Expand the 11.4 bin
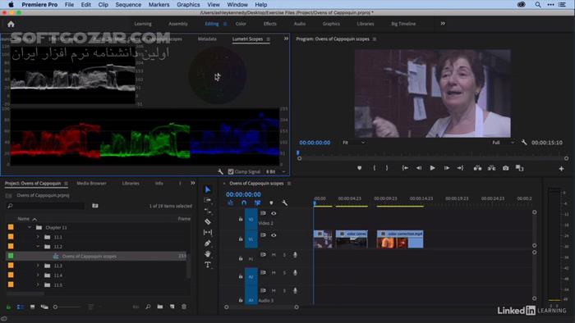The width and height of the screenshot is (575, 323). pyautogui.click(x=38, y=275)
